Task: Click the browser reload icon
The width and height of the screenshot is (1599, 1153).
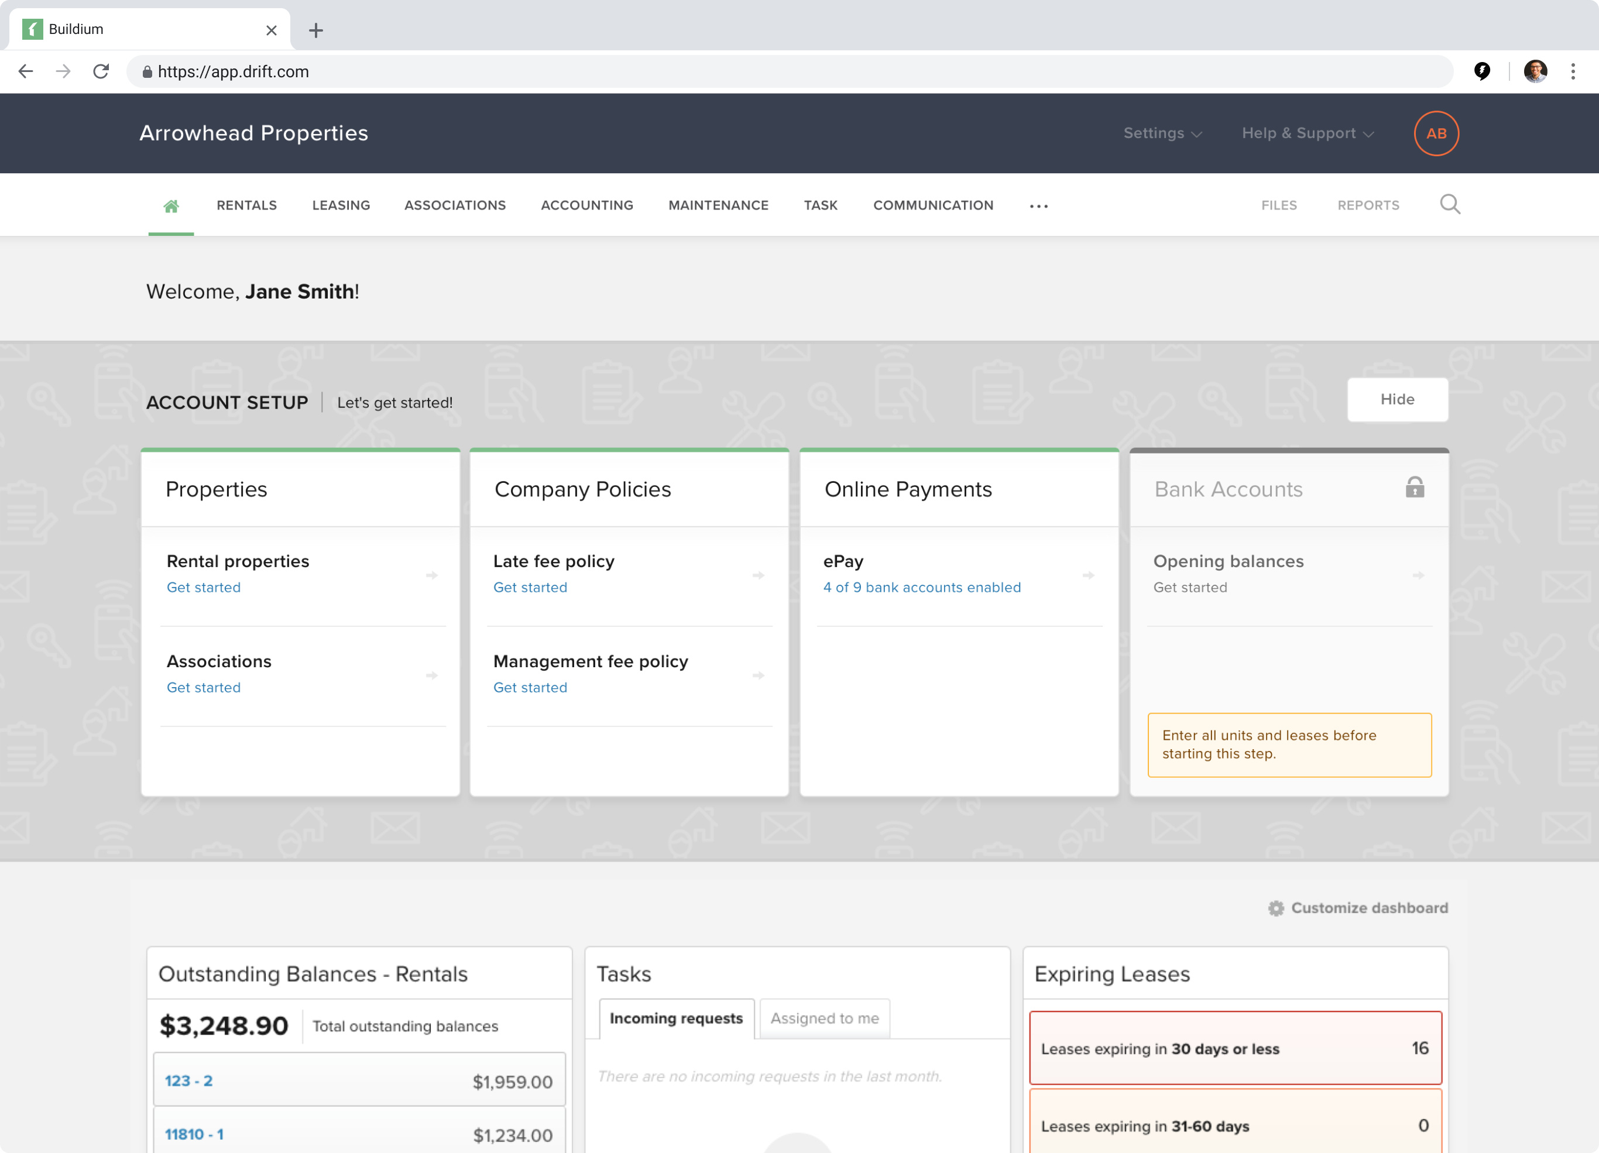Action: tap(101, 71)
